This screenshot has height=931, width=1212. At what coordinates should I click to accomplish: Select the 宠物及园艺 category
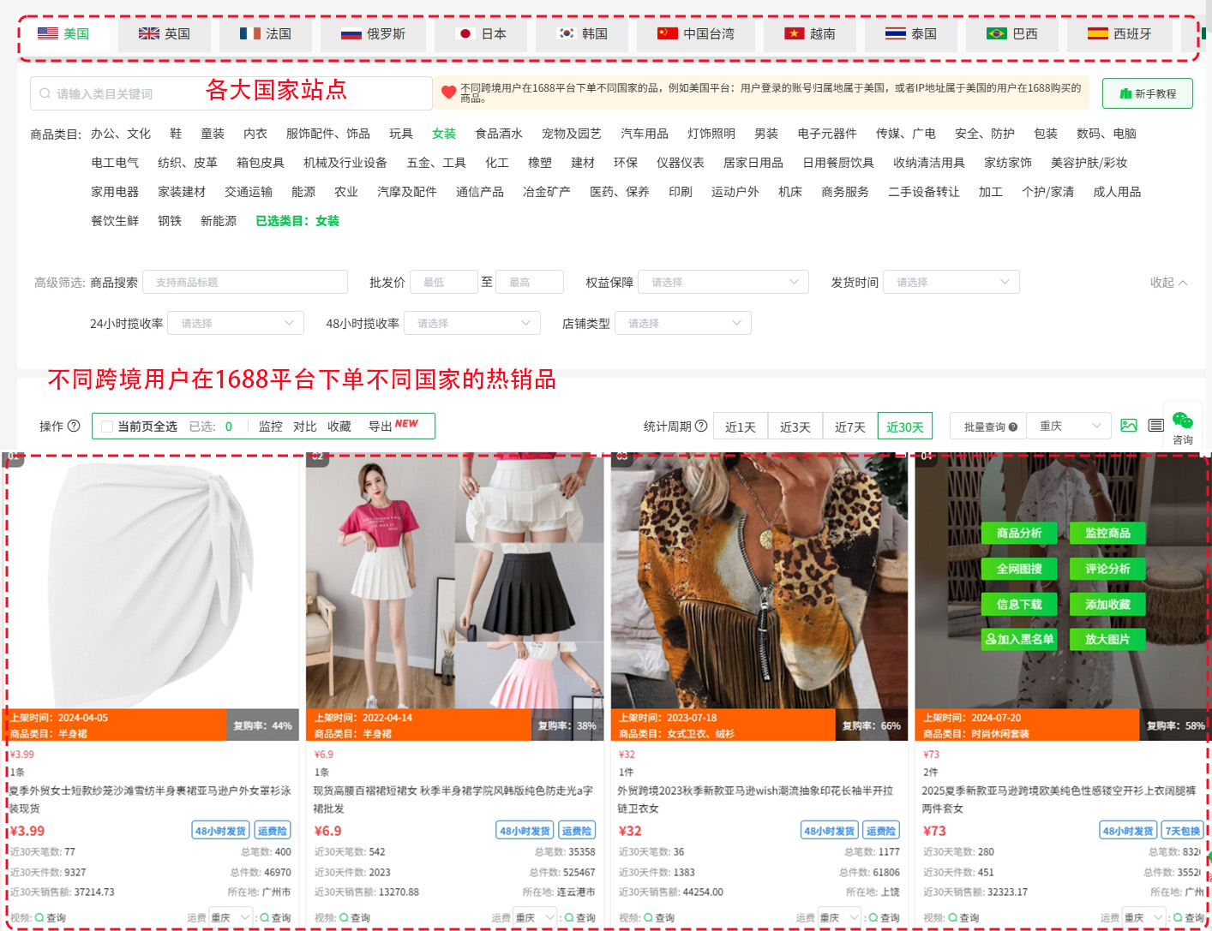tap(572, 134)
